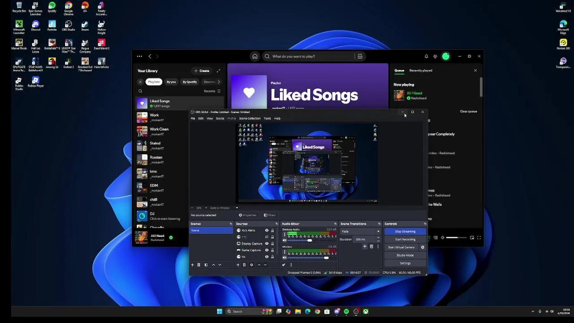Remove scene transition with trash icon
The image size is (574, 323).
pos(371,246)
